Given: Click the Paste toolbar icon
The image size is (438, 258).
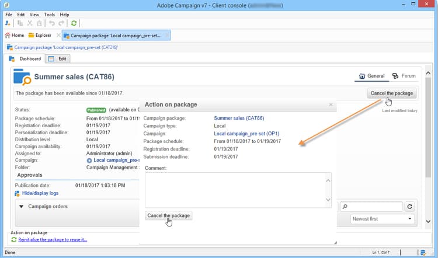Looking at the screenshot, I should point(39,23).
